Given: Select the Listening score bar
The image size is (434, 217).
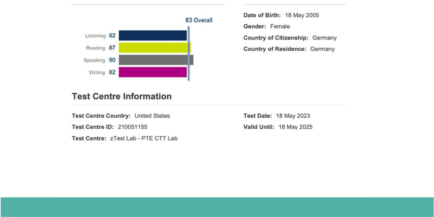Looking at the screenshot, I should click(x=152, y=35).
